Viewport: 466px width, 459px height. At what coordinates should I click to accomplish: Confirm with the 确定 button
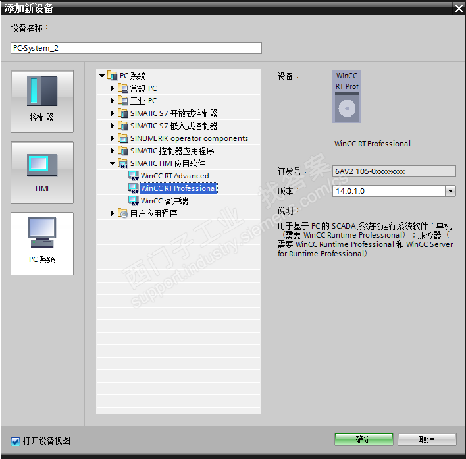(364, 439)
